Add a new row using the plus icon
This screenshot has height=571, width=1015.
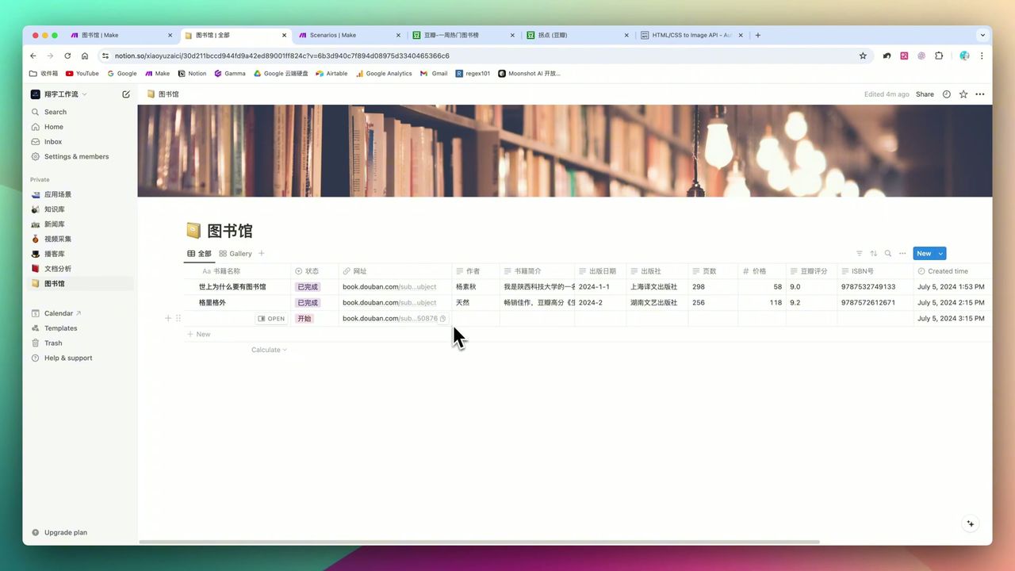[167, 318]
